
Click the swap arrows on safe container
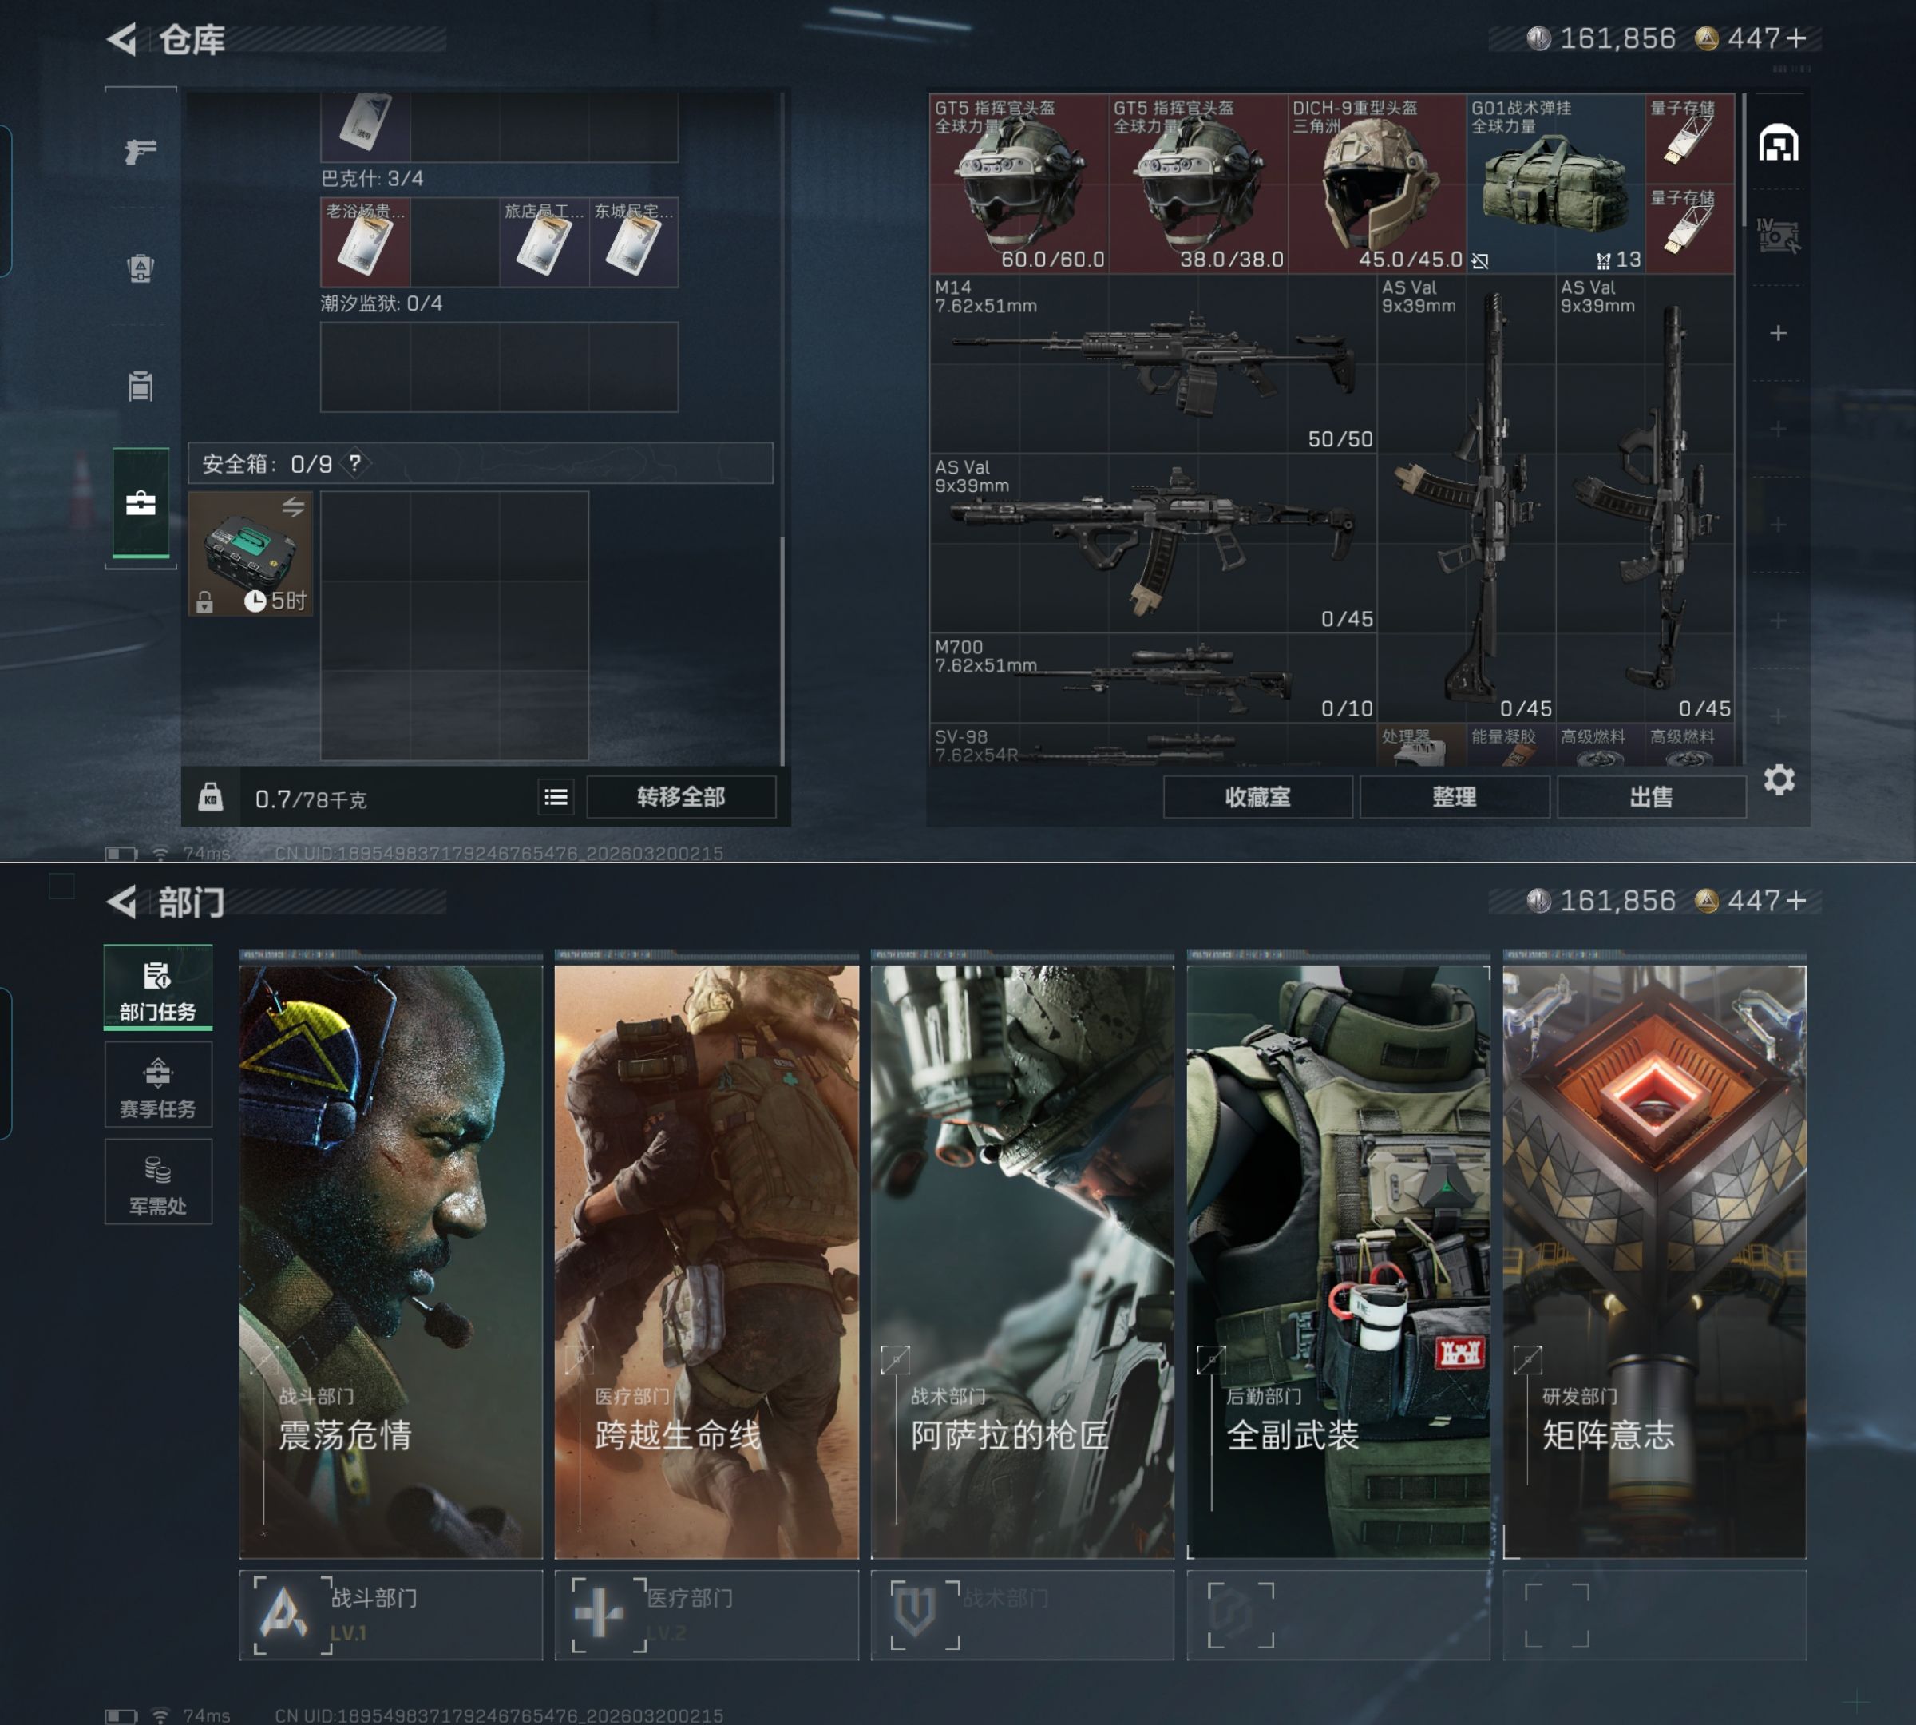293,507
